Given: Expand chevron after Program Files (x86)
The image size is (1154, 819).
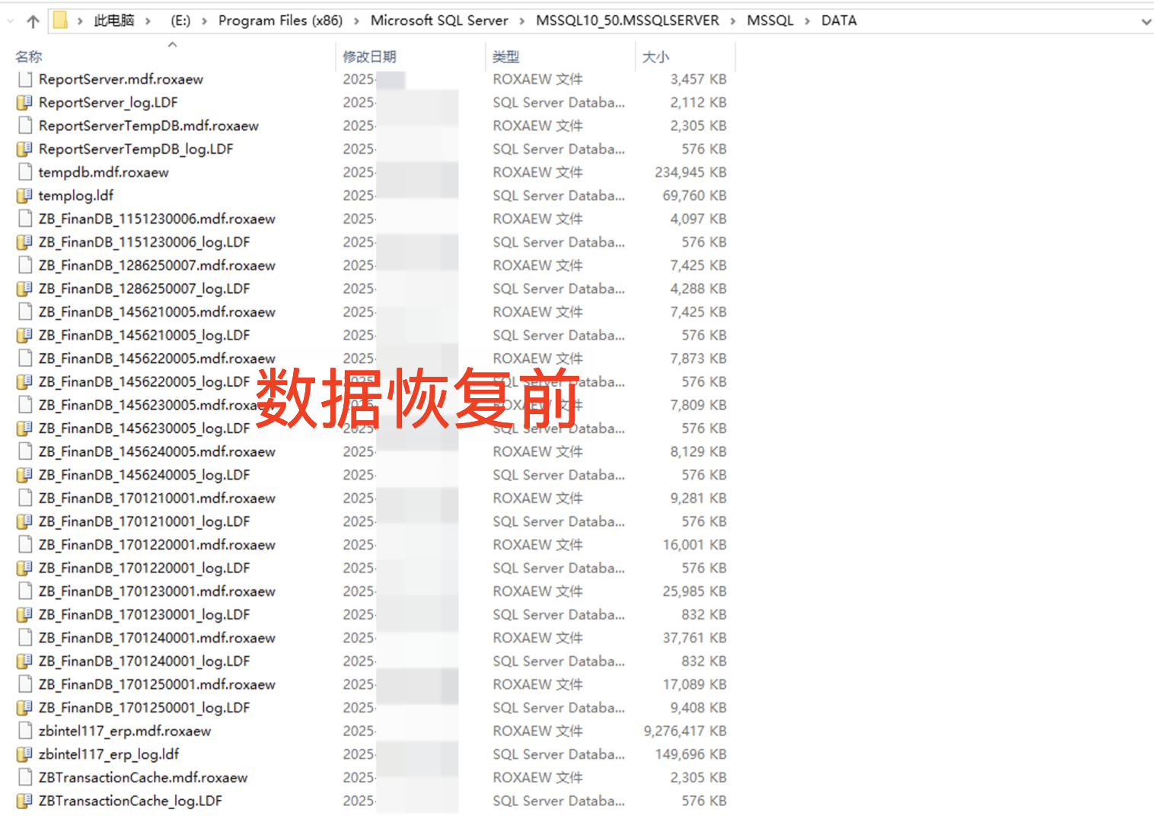Looking at the screenshot, I should coord(356,21).
